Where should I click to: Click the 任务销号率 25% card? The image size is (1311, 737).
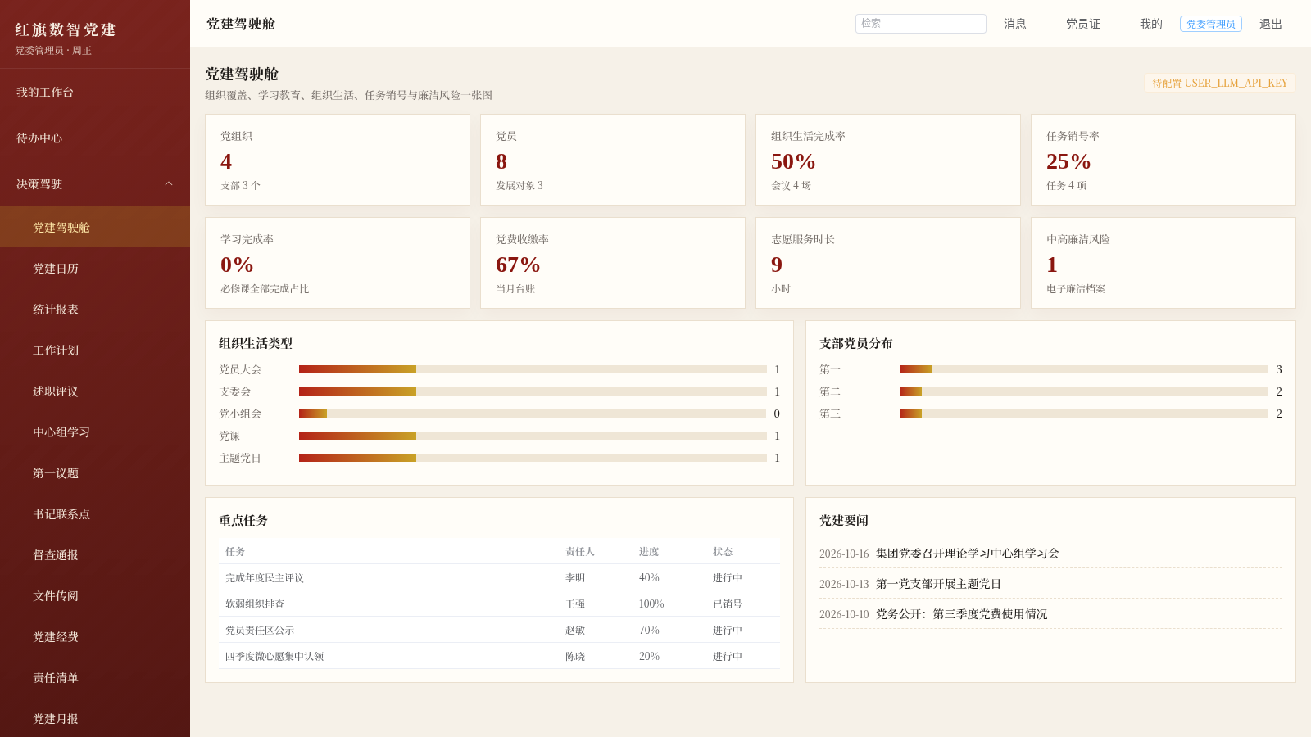(x=1163, y=160)
